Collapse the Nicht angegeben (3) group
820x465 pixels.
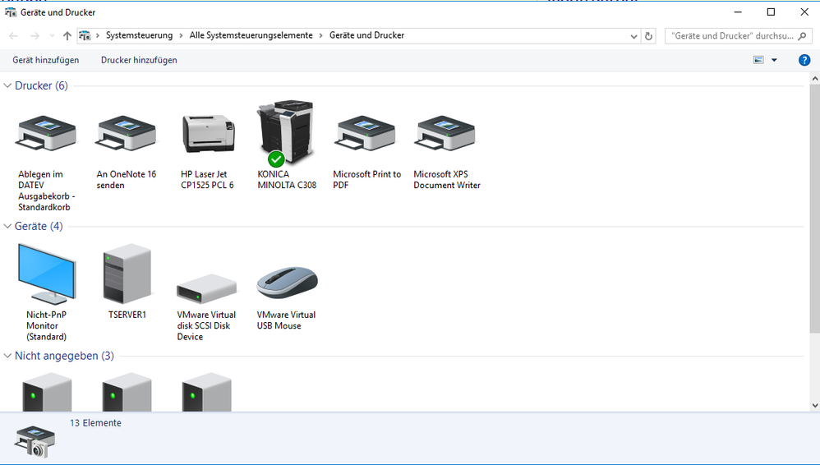pyautogui.click(x=7, y=356)
